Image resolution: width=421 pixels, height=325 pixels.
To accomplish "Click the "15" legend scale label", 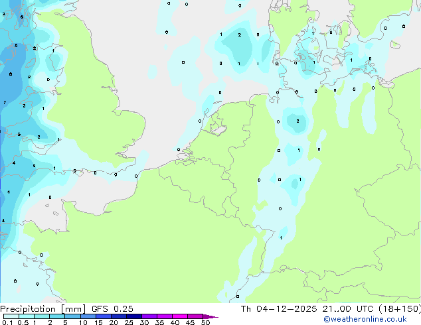I will tap(98, 322).
